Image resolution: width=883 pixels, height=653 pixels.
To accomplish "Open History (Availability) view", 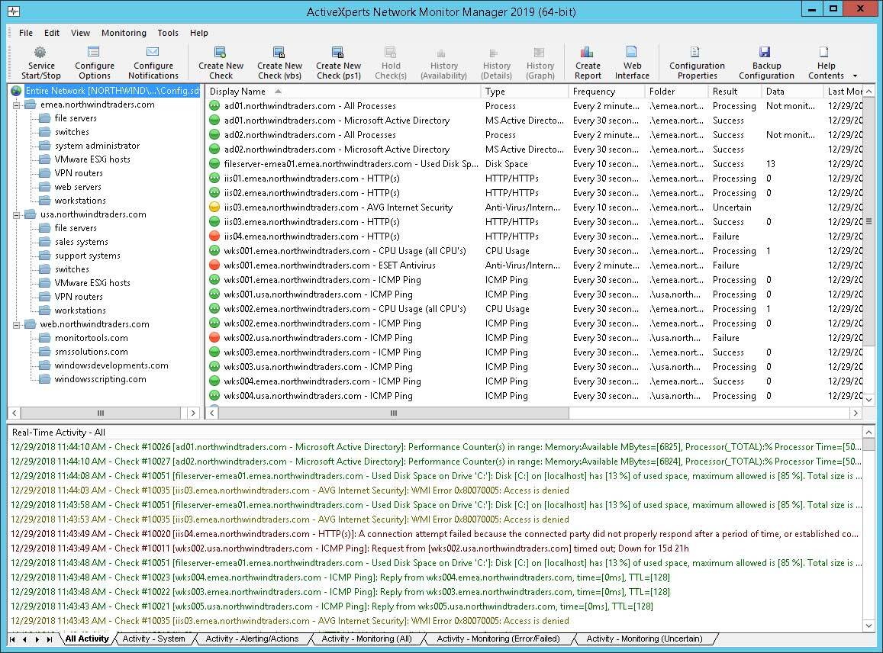I will [x=443, y=60].
